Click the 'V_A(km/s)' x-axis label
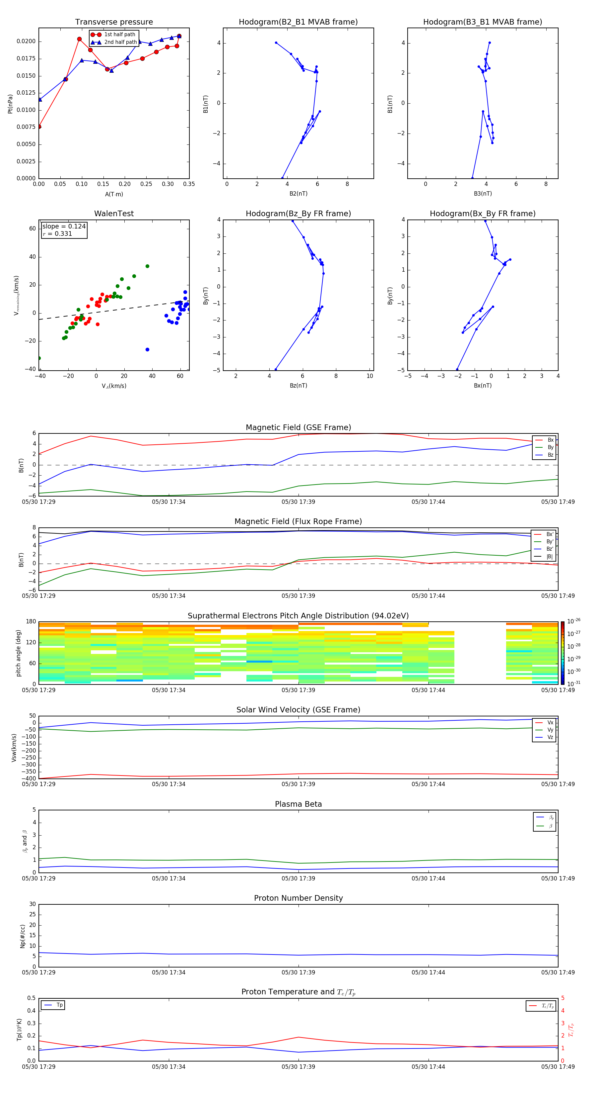The width and height of the screenshot is (597, 1096). pos(114,386)
